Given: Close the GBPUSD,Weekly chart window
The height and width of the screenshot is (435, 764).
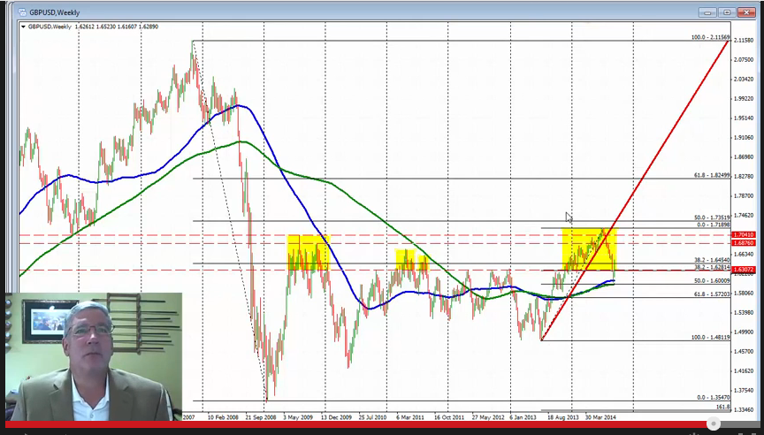Looking at the screenshot, I should click(x=746, y=12).
